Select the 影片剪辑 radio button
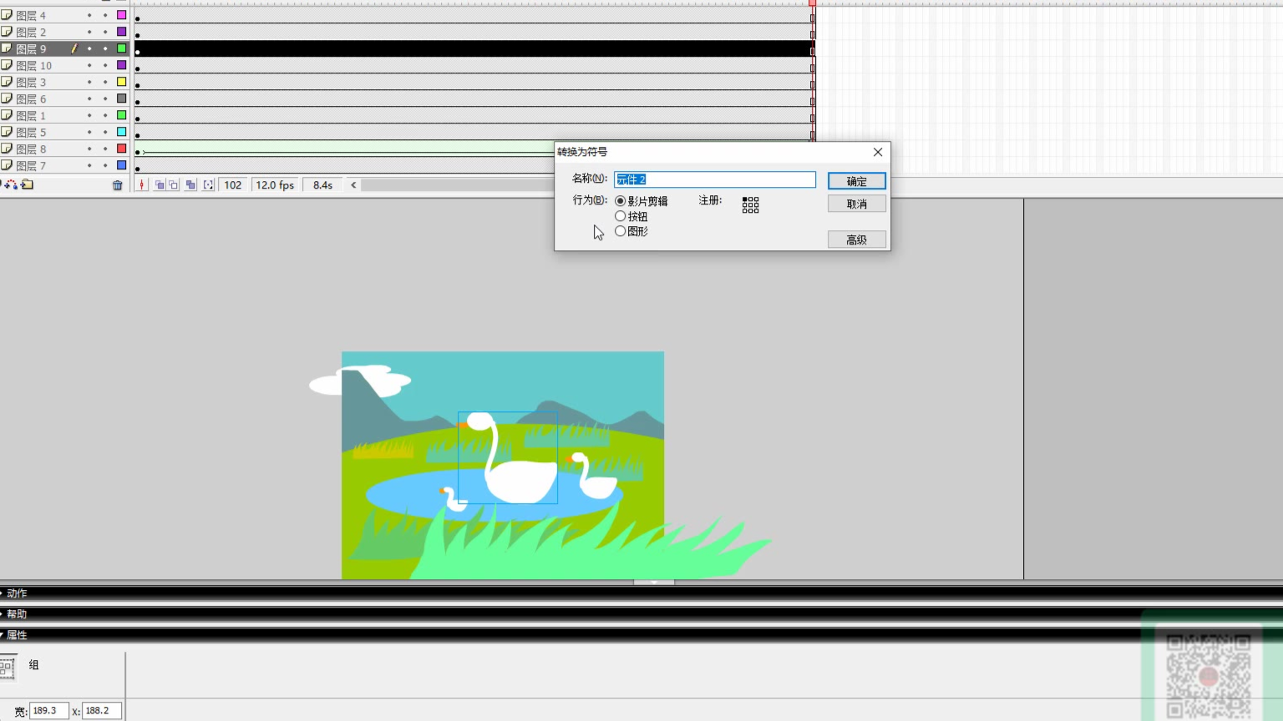1283x721 pixels. click(x=621, y=201)
